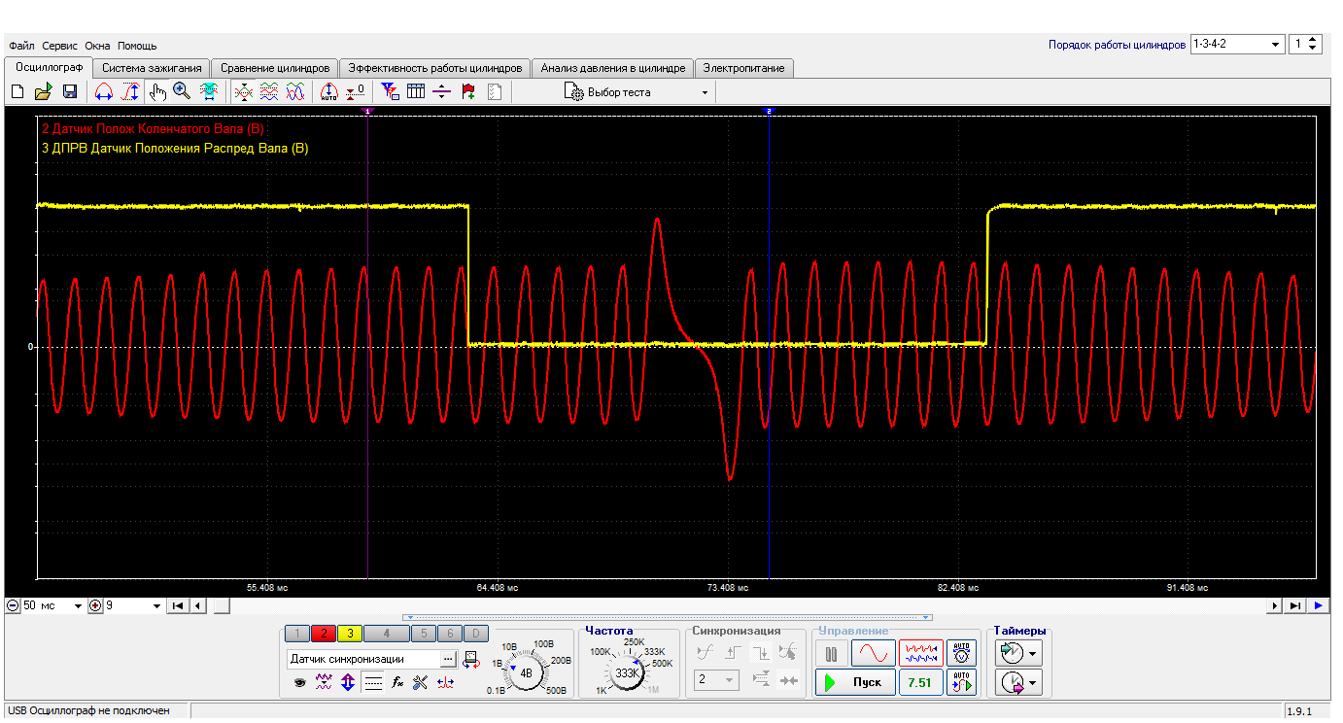The image size is (1343, 723).
Task: Create a new file via blank page icon
Action: 17,91
